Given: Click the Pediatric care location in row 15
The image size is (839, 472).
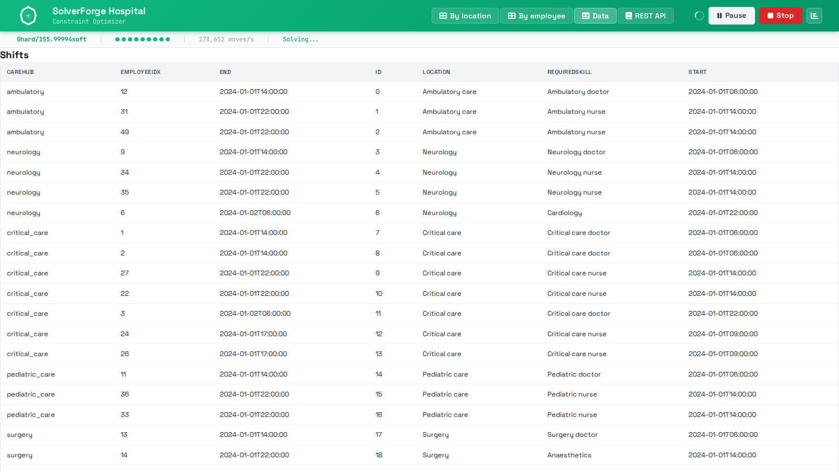Looking at the screenshot, I should tap(445, 394).
